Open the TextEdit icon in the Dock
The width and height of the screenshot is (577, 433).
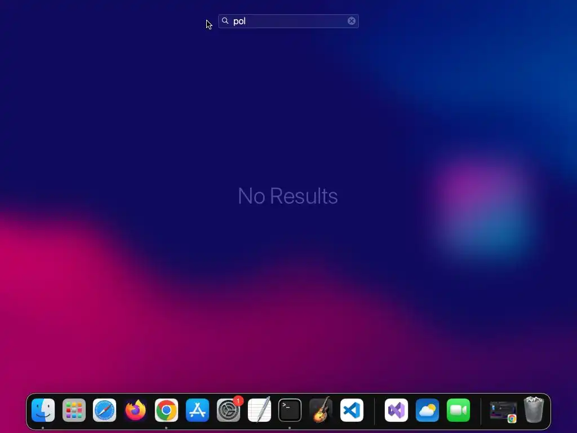259,410
